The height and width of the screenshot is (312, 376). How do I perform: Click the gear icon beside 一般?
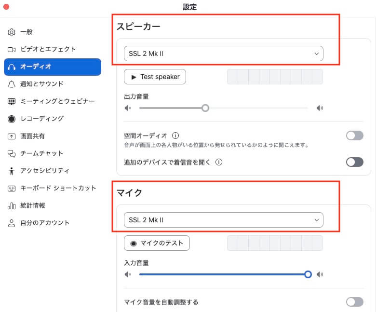12,32
